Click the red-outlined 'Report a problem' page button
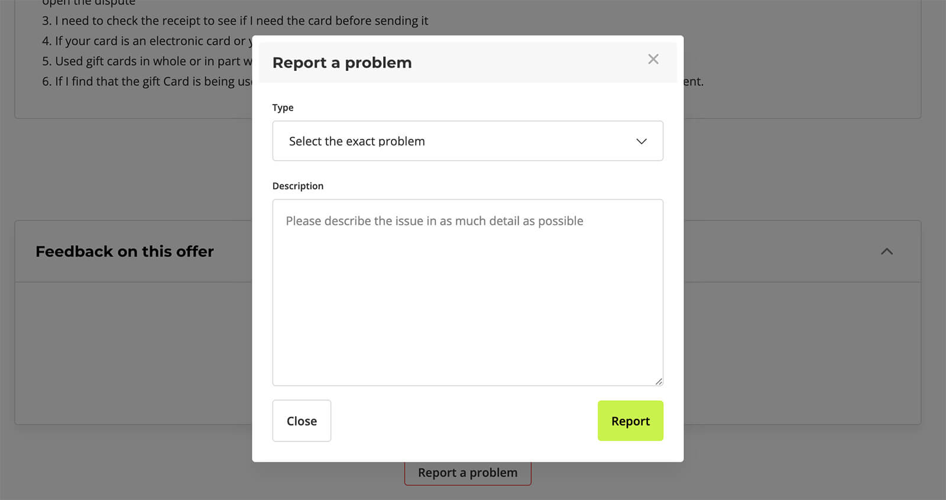The width and height of the screenshot is (946, 500). pyautogui.click(x=467, y=473)
